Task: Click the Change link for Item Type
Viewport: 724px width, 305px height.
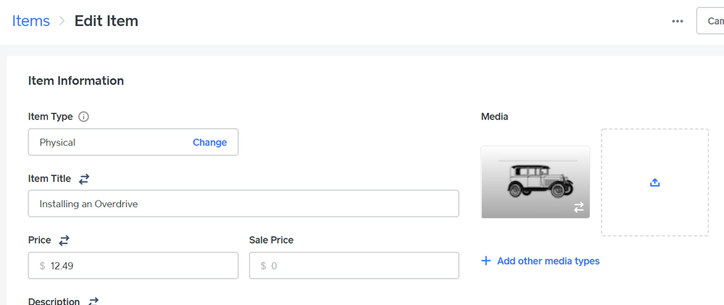Action: click(209, 143)
